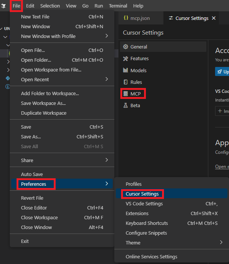Choose Close Editor
Viewport: 229px width, 264px height.
pyautogui.click(x=62, y=208)
